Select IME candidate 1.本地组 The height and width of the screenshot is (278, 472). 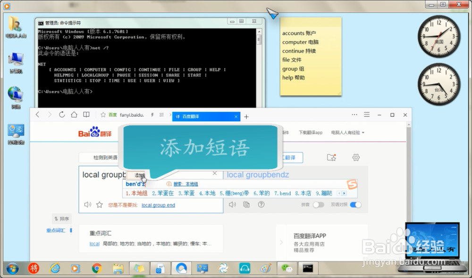137,194
